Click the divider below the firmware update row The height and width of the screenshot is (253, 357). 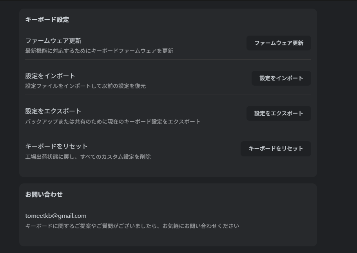[168, 60]
